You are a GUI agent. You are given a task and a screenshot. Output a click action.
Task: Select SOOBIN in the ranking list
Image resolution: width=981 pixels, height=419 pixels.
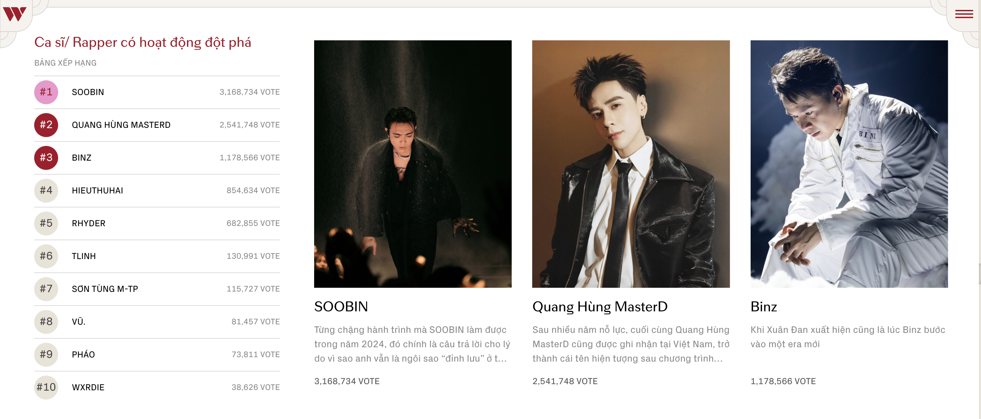[x=157, y=92]
